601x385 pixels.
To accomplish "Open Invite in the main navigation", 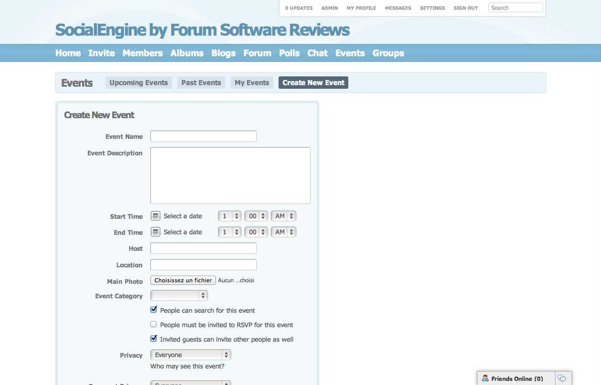I will (102, 53).
